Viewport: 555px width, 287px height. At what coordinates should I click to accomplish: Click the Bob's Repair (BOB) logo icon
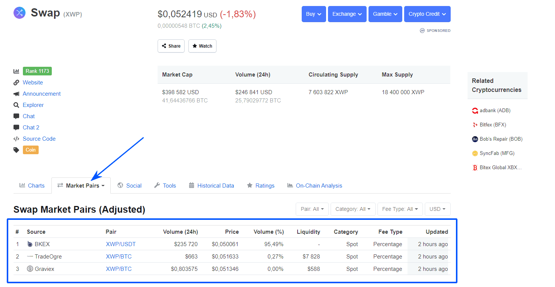[x=475, y=139]
